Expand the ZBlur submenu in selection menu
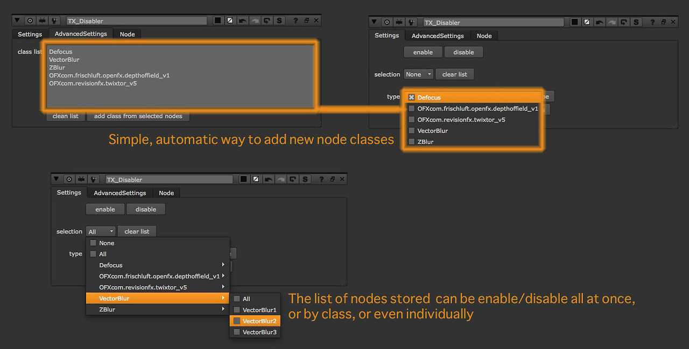The width and height of the screenshot is (689, 349). point(157,309)
